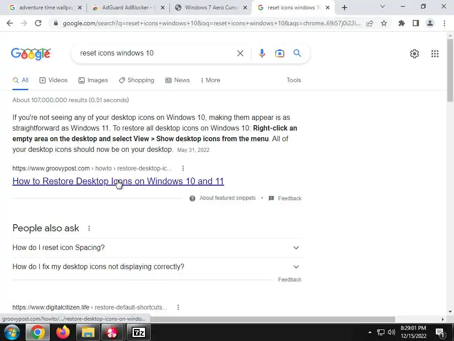Image resolution: width=454 pixels, height=341 pixels.
Task: Open the Extensions puzzle icon
Action: (402, 23)
